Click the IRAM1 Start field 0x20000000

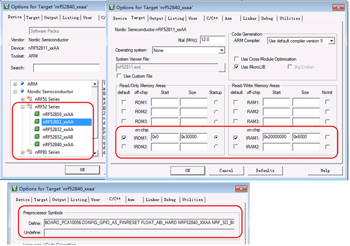coord(276,137)
